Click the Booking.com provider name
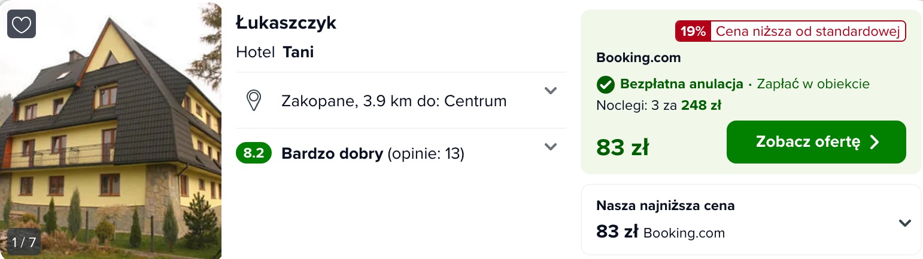This screenshot has height=259, width=923. click(639, 58)
